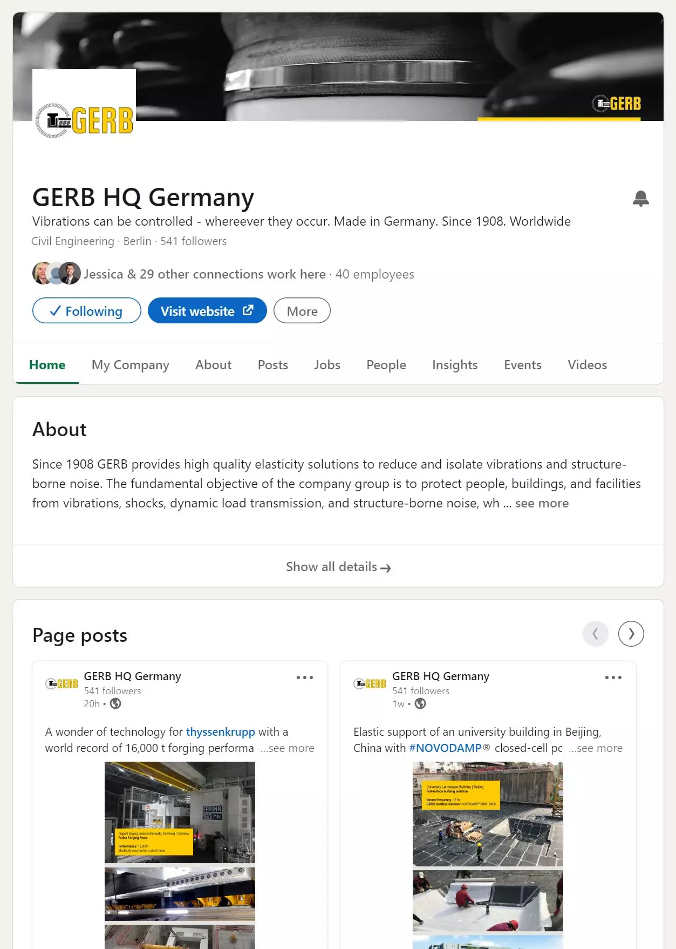Screen dimensions: 676x949
Task: Click the 20h post timestamp
Action: (x=92, y=703)
